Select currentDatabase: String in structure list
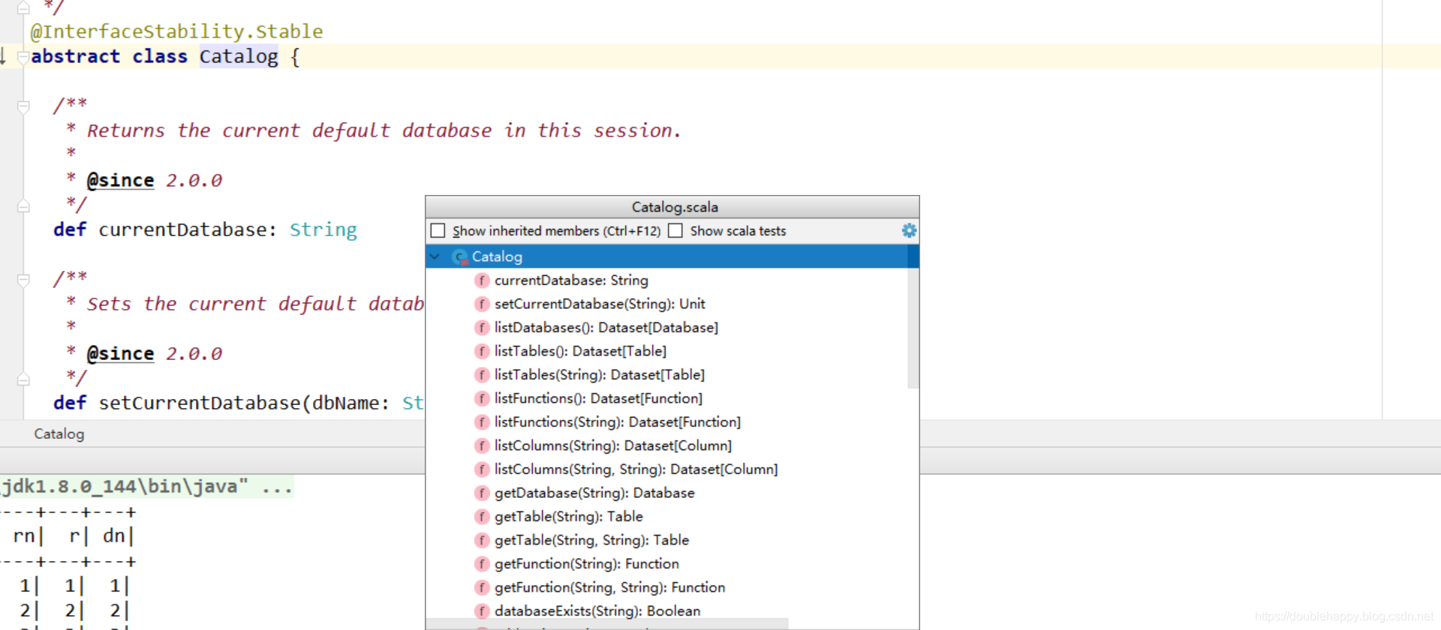This screenshot has height=630, width=1441. 571,280
